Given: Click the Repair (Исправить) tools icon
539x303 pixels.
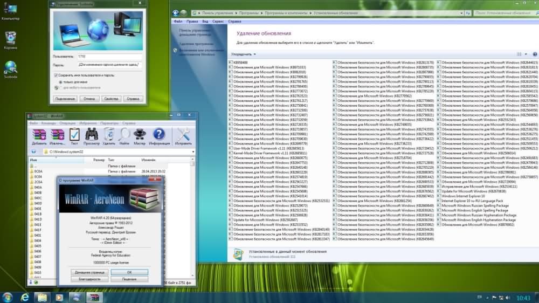Looking at the screenshot, I should [183, 135].
